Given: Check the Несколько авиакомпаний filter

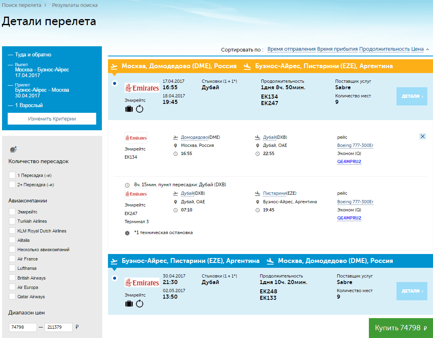Looking at the screenshot, I should click(x=12, y=250).
